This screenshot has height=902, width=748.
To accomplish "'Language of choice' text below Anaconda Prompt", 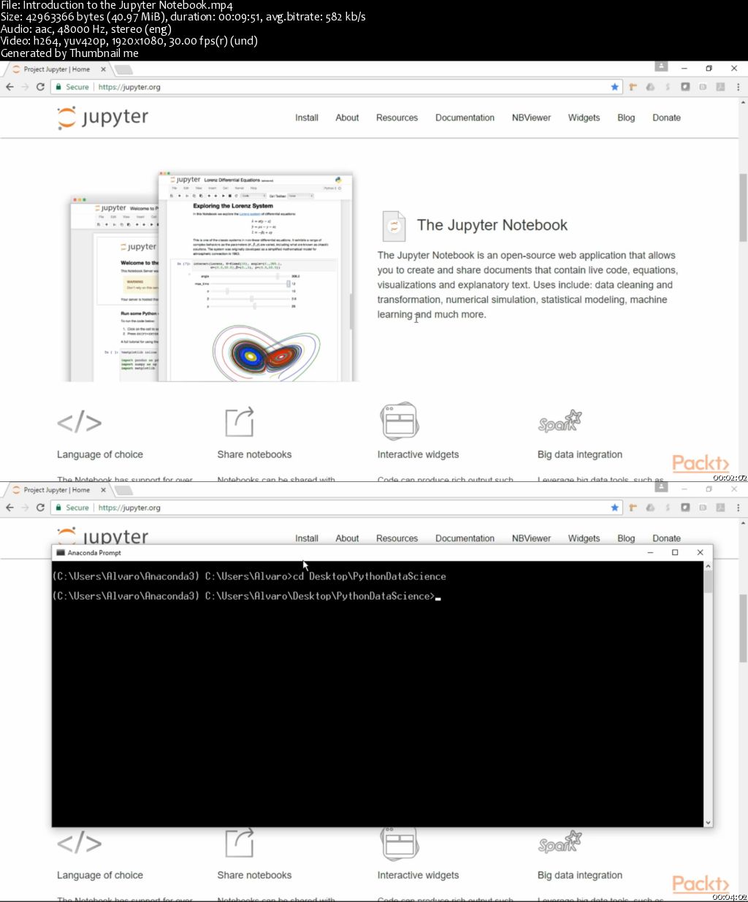I will tap(100, 875).
